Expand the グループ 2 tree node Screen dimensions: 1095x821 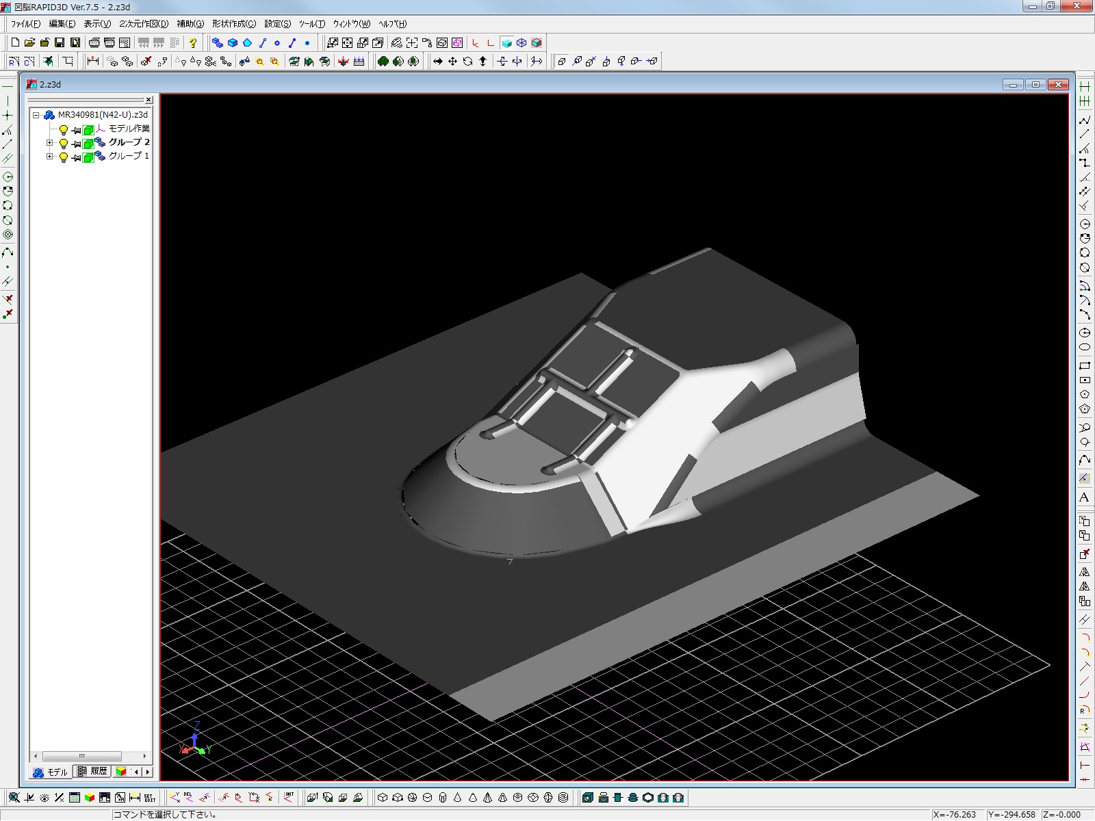49,143
